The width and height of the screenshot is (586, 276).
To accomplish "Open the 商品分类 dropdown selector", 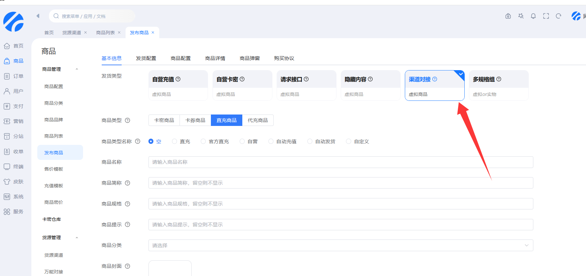I will pyautogui.click(x=340, y=245).
